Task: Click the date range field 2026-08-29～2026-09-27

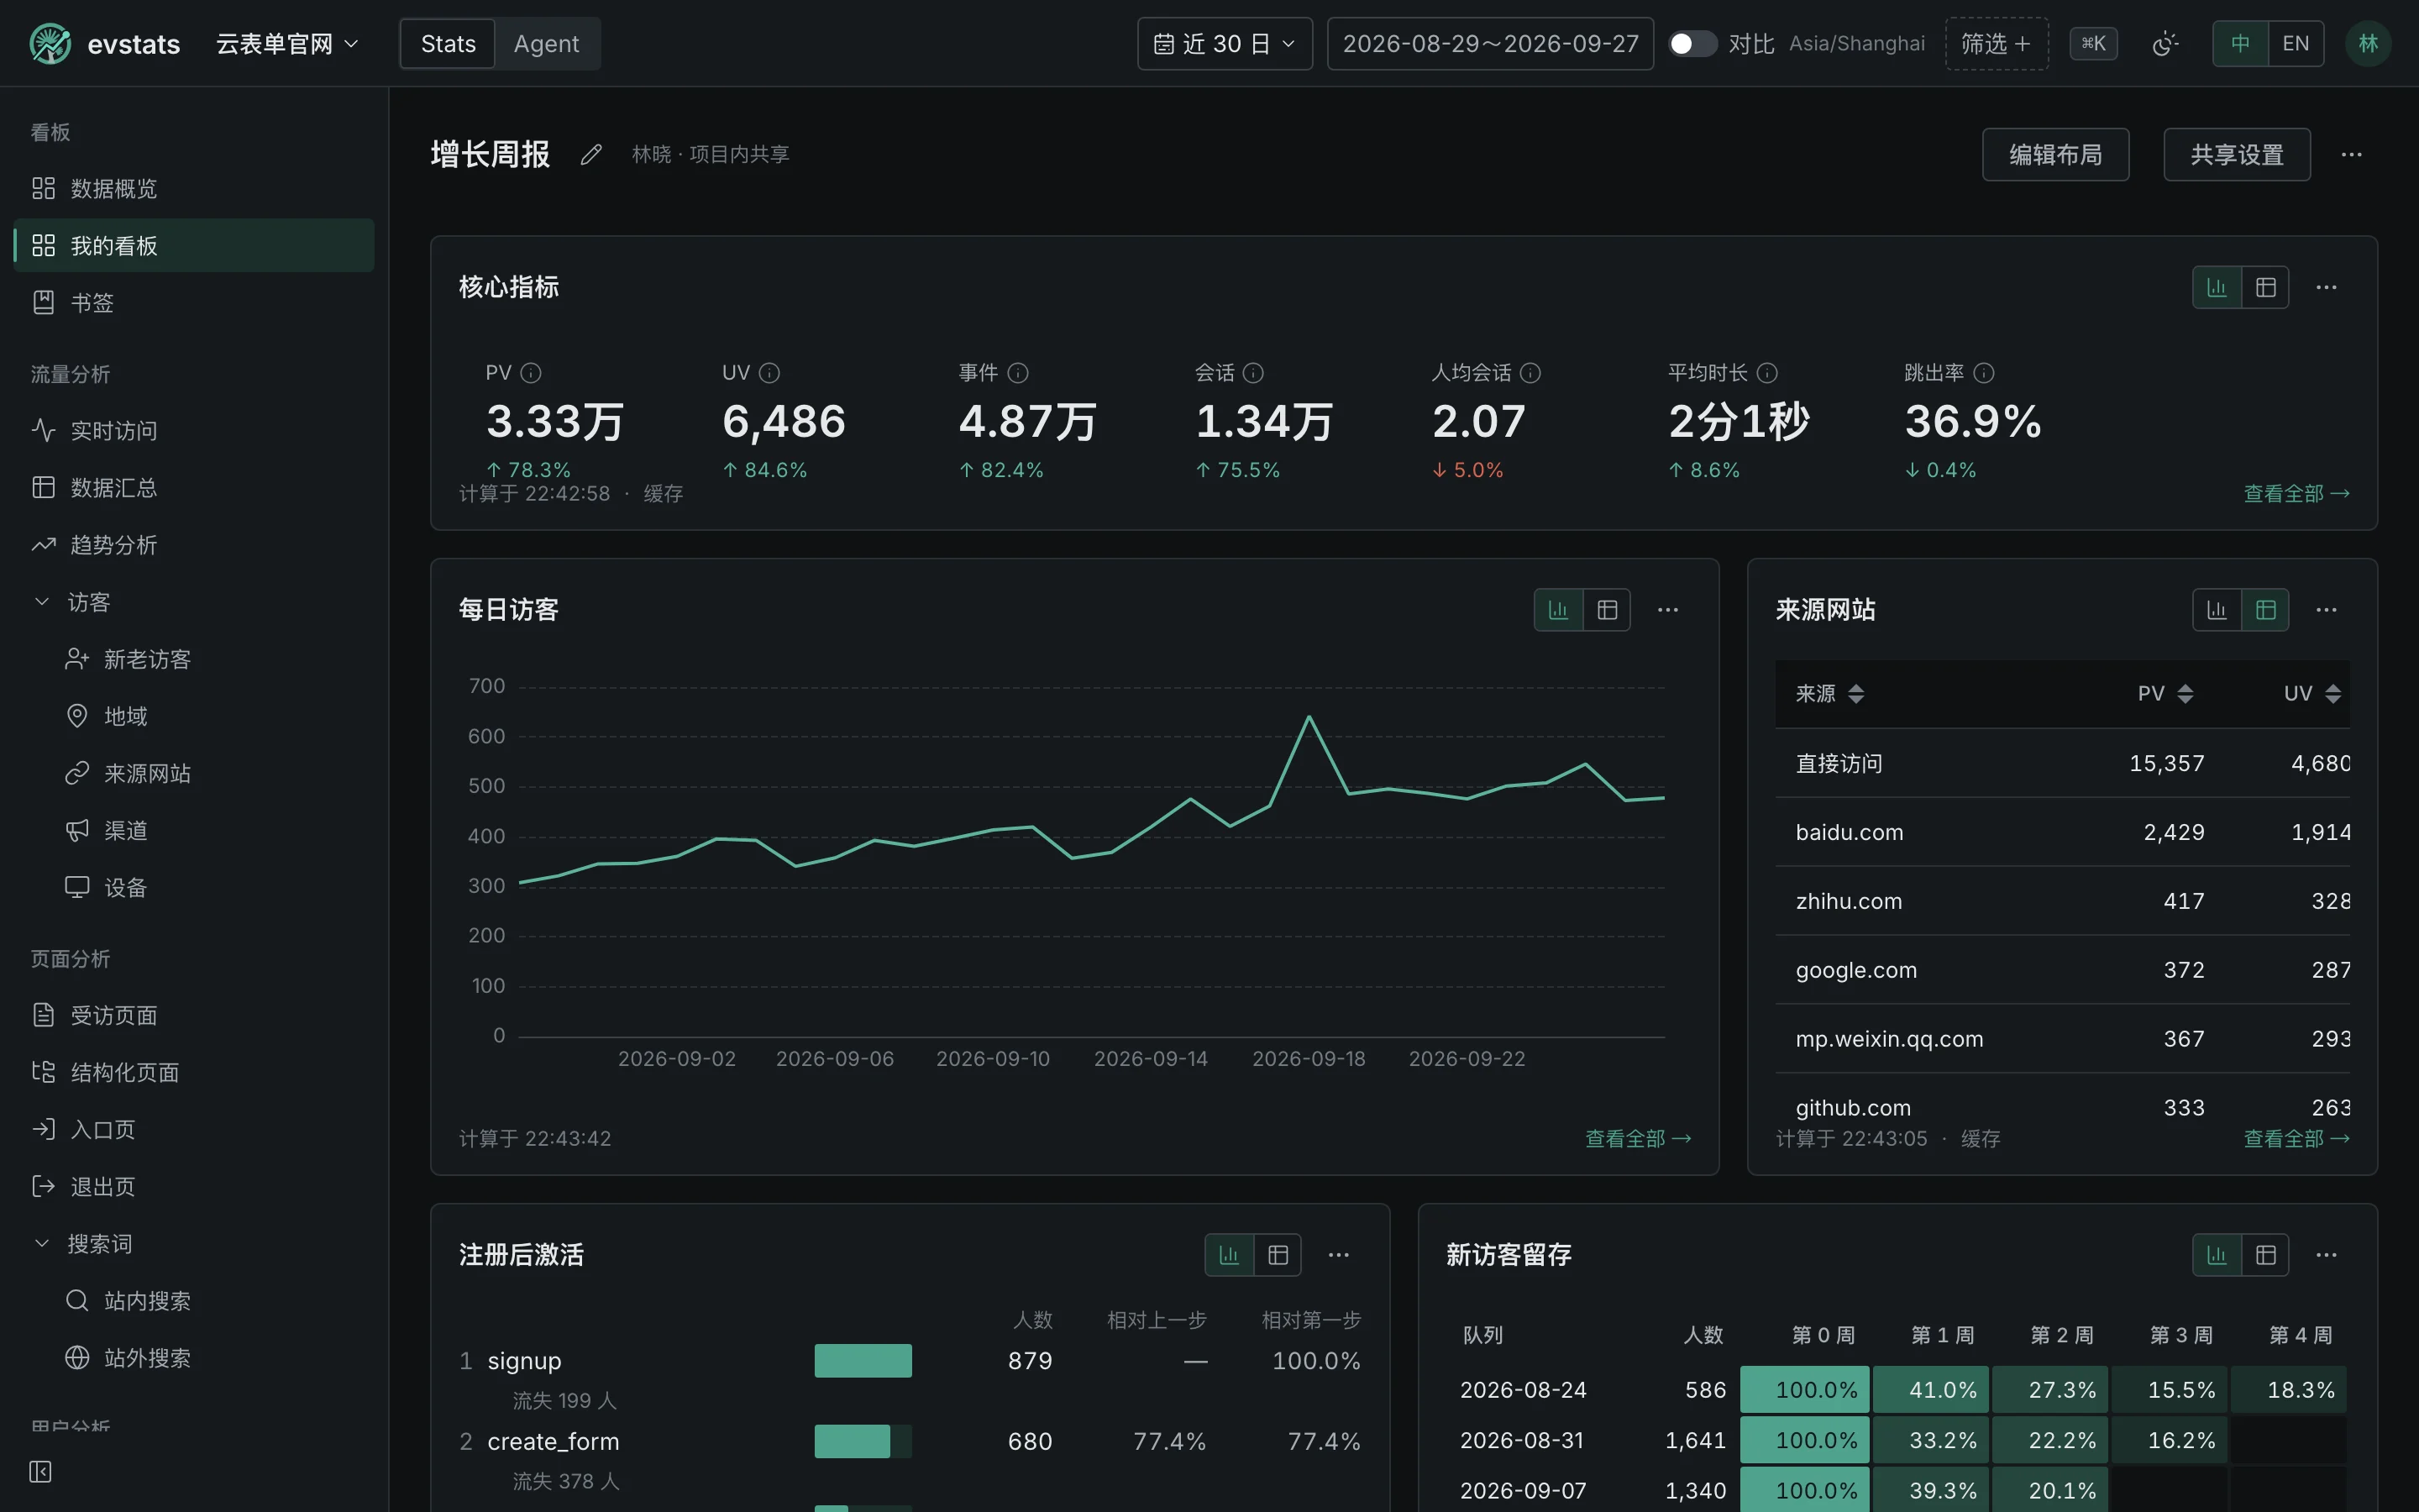Action: pos(1489,44)
